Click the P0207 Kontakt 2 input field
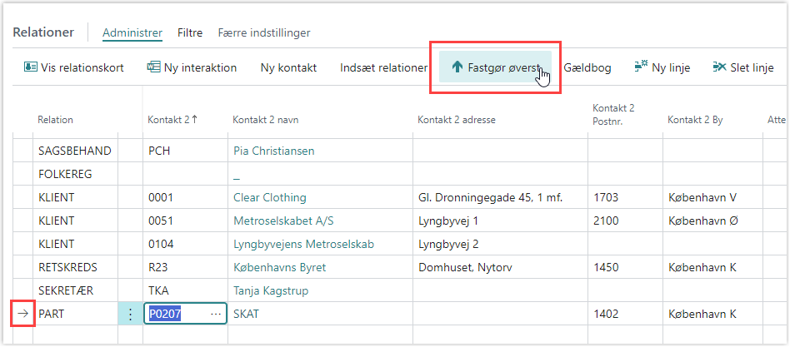 tap(177, 314)
